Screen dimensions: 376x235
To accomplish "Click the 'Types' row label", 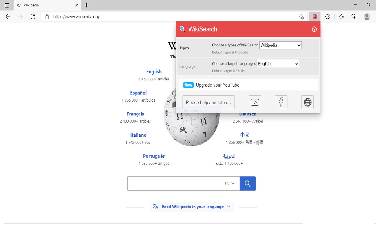I will 184,48.
